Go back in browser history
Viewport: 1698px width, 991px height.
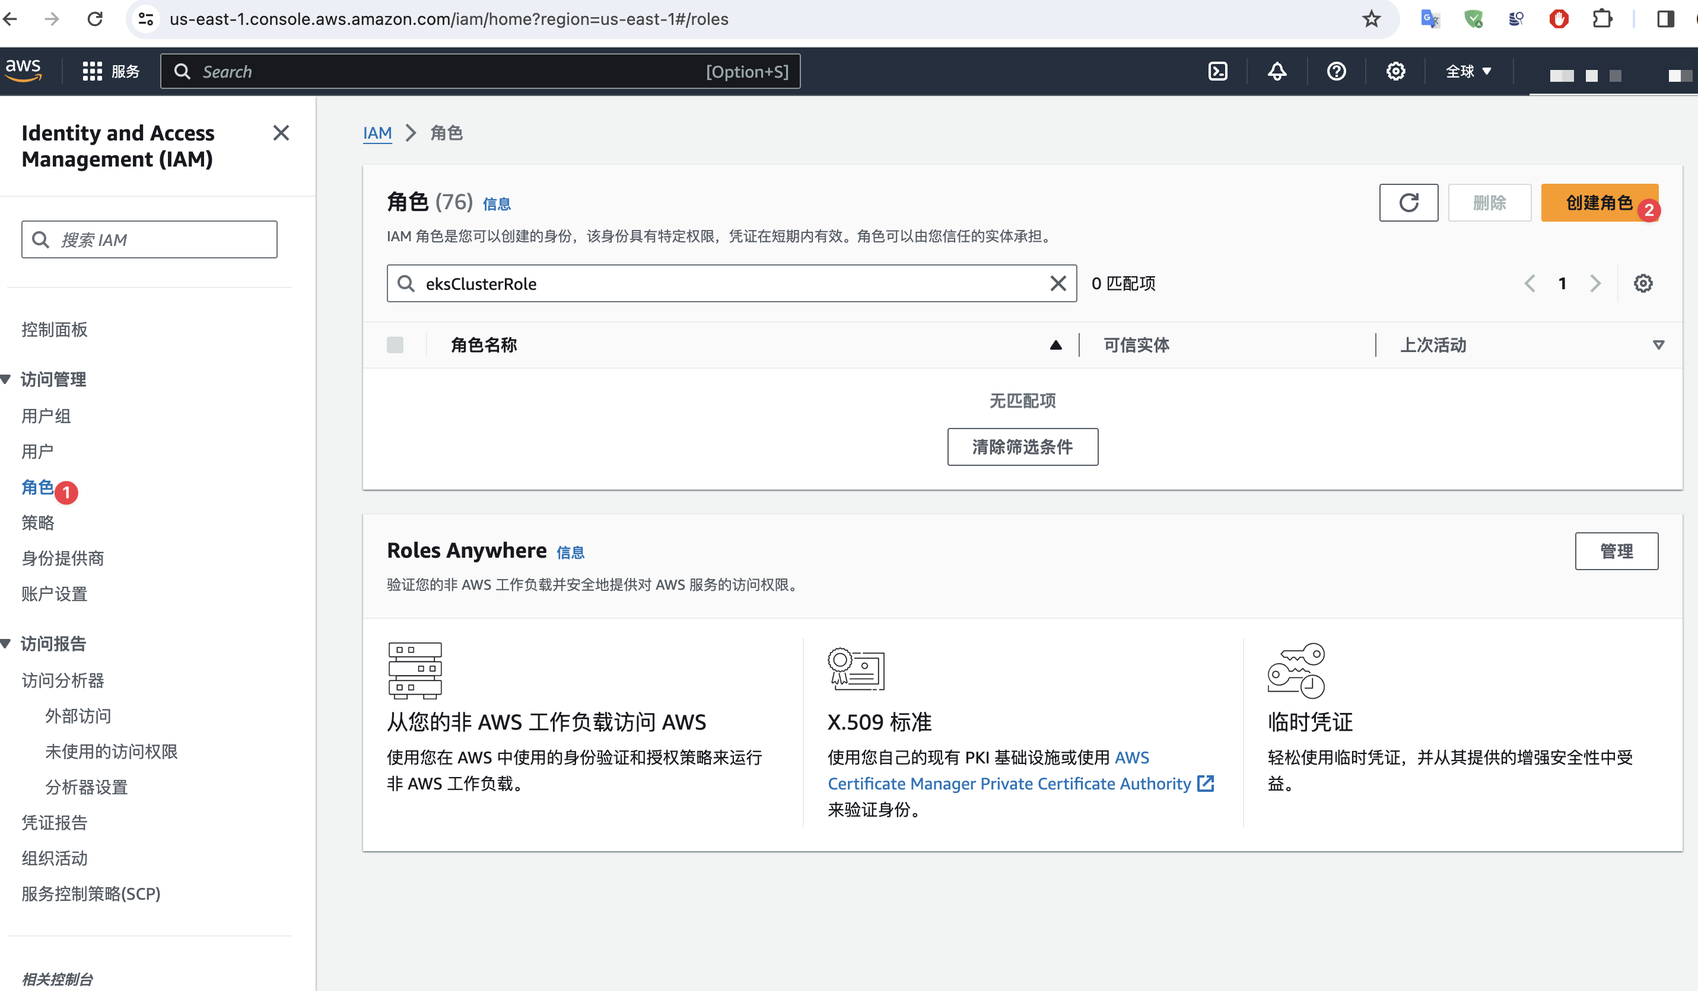click(x=10, y=19)
